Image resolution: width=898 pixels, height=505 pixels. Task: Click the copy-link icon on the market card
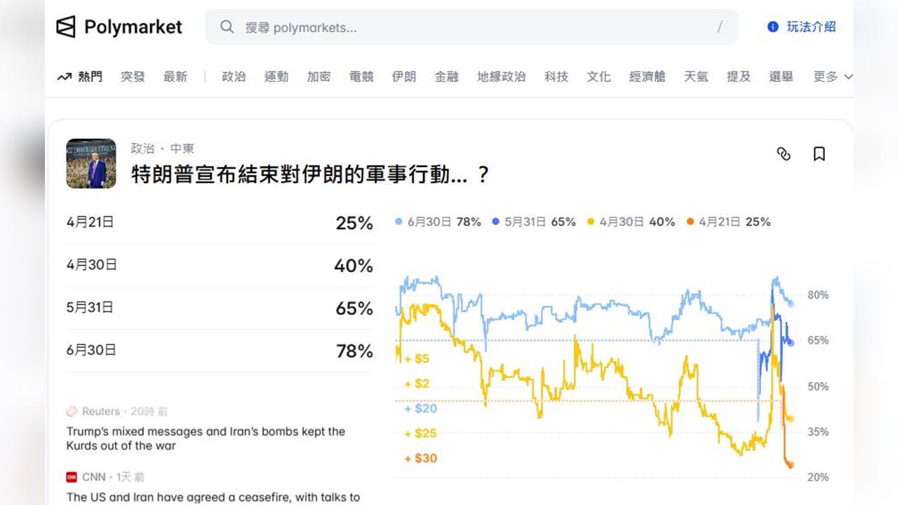coord(784,154)
